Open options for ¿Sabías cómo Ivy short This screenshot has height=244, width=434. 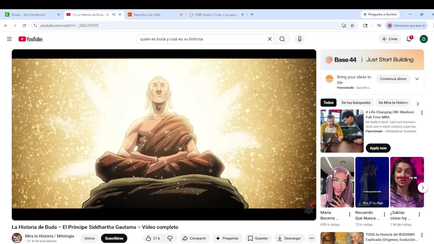pyautogui.click(x=419, y=214)
